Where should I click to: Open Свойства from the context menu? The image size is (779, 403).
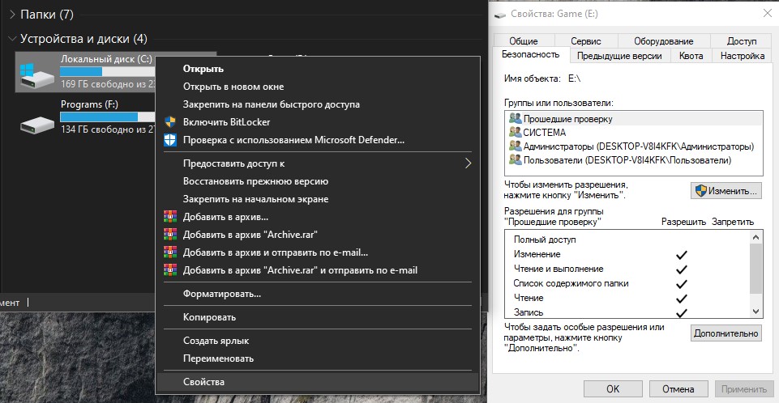point(203,382)
